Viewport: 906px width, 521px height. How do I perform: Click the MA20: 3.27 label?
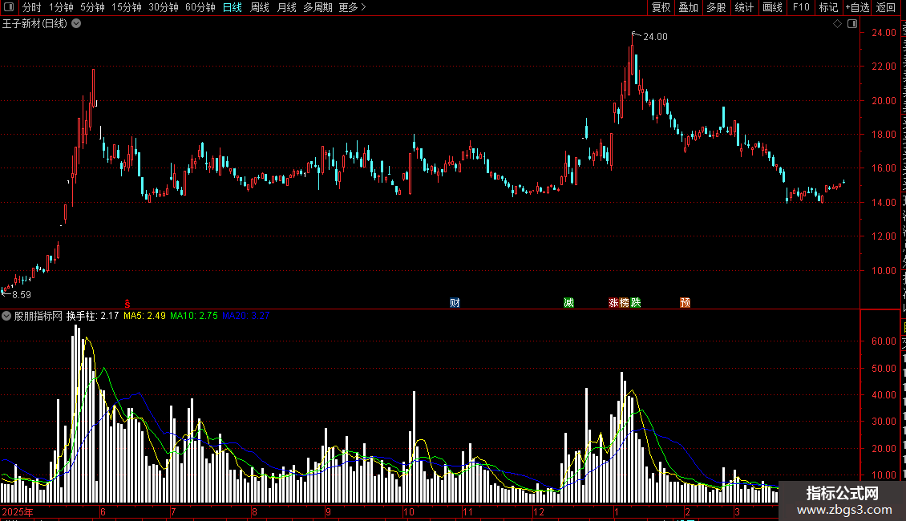[245, 316]
